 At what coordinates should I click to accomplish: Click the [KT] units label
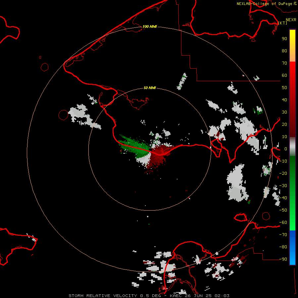pos(282,23)
